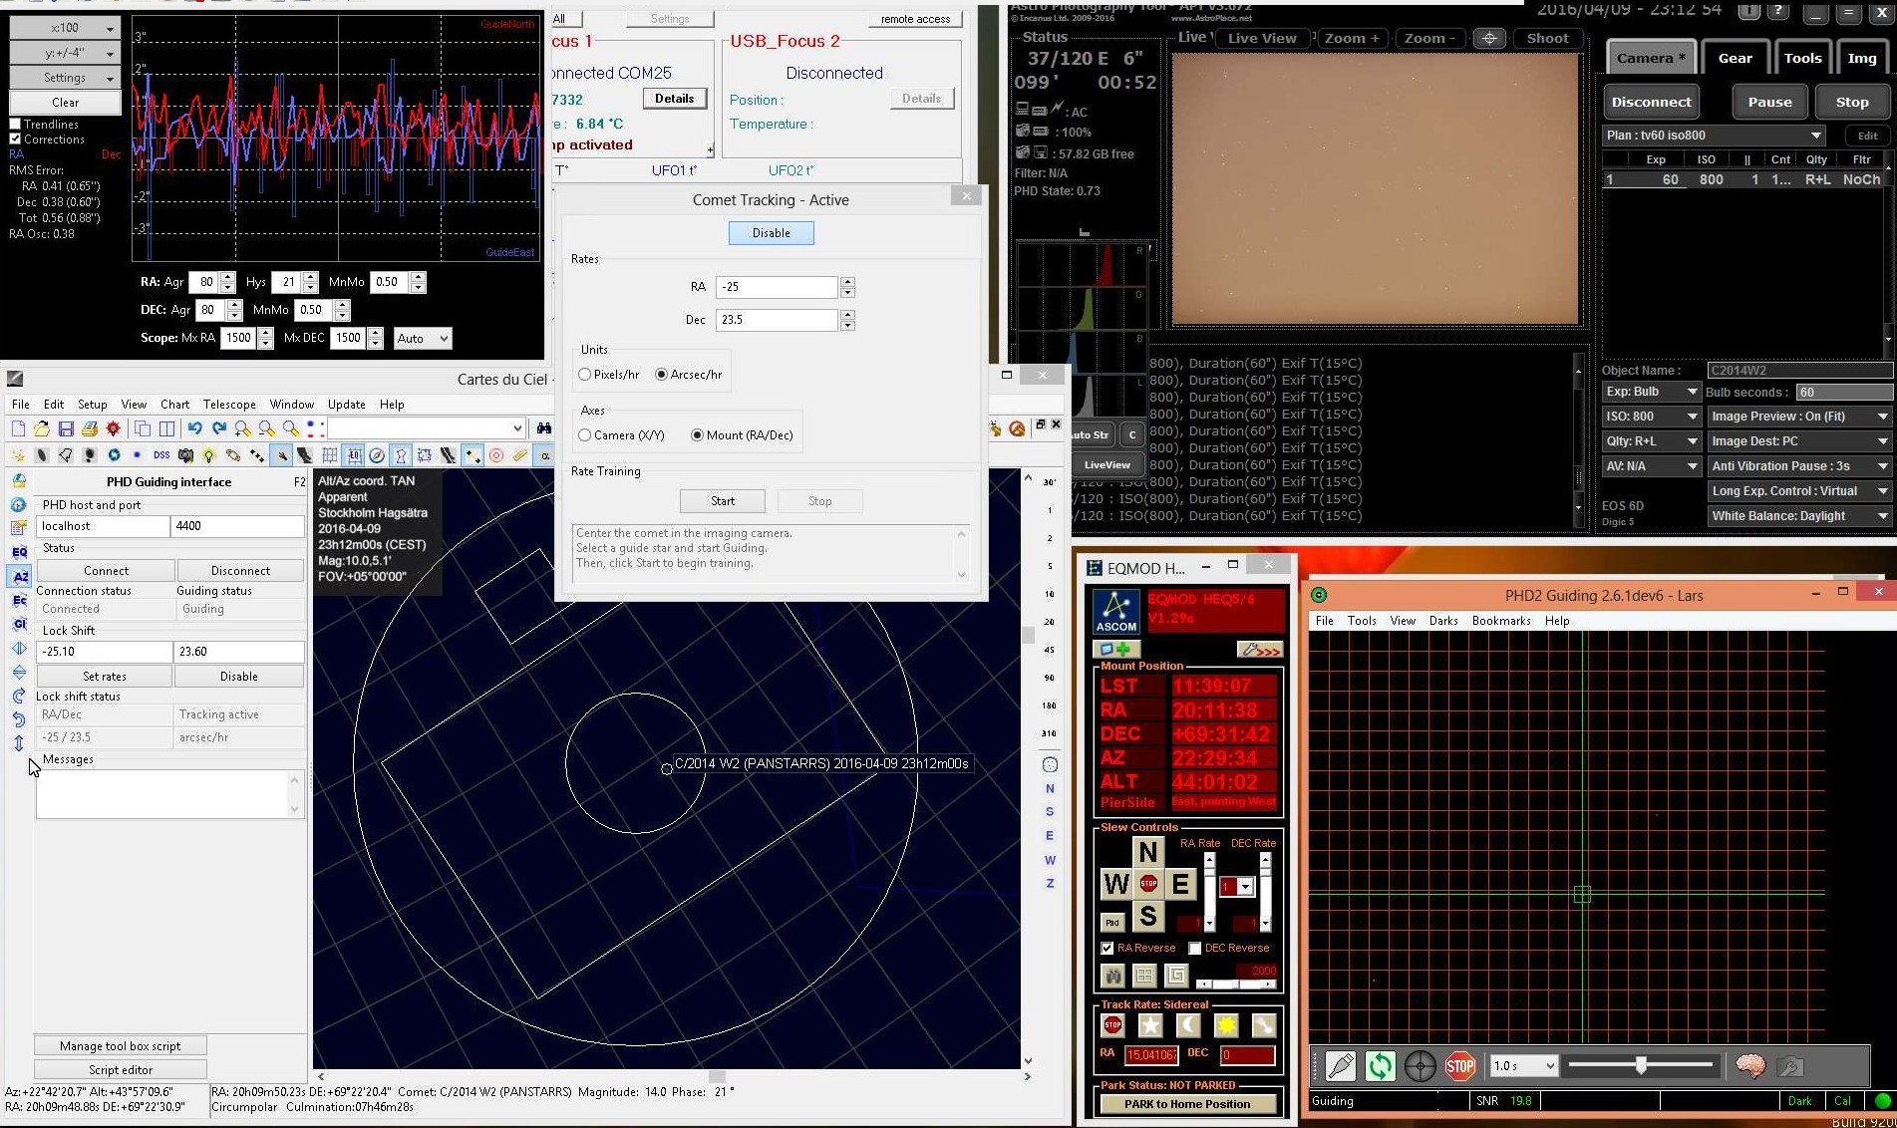Click Set rates in PHD Guiding interface
Viewport: 1897px width, 1128px height.
105,677
